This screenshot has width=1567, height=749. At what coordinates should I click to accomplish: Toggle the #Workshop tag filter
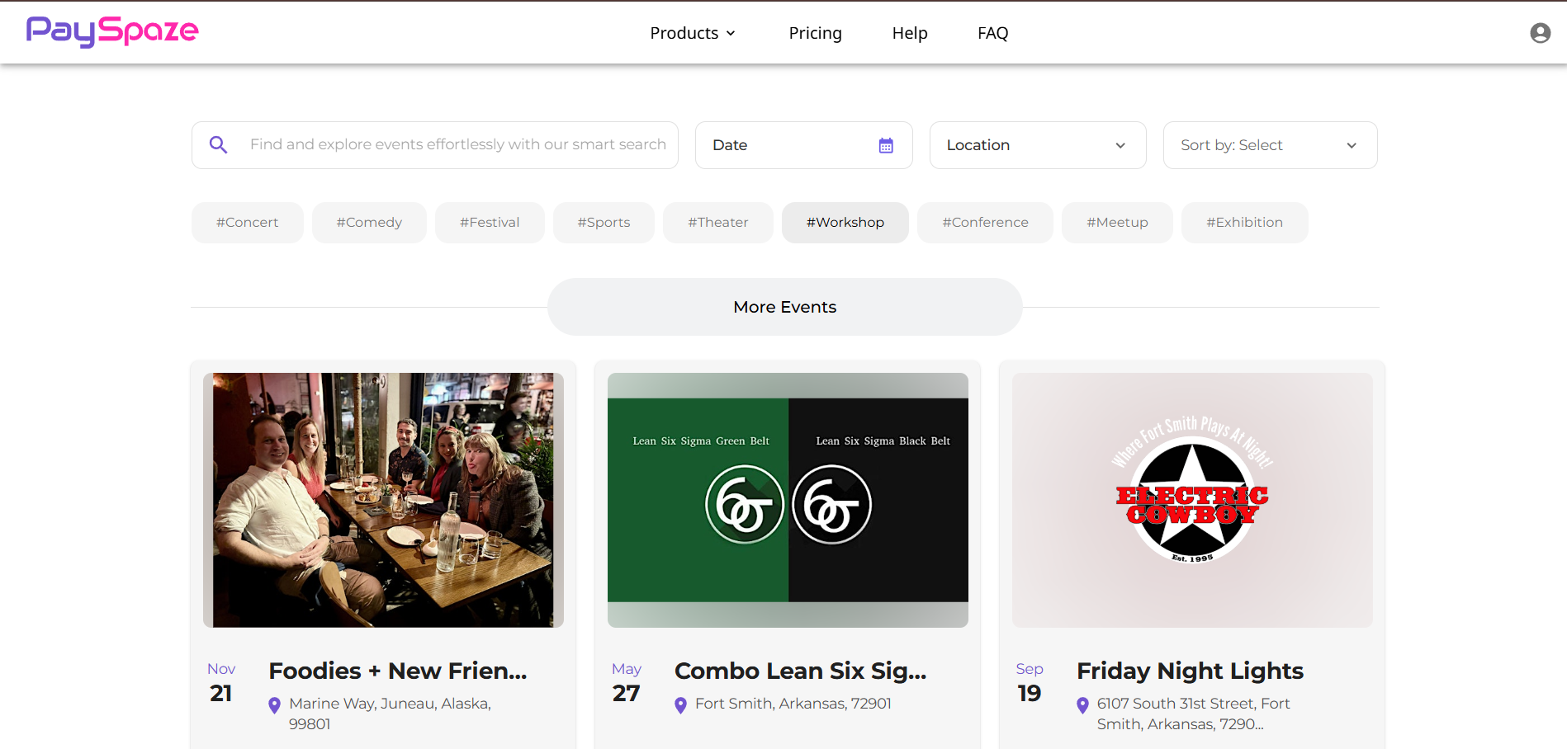point(845,223)
